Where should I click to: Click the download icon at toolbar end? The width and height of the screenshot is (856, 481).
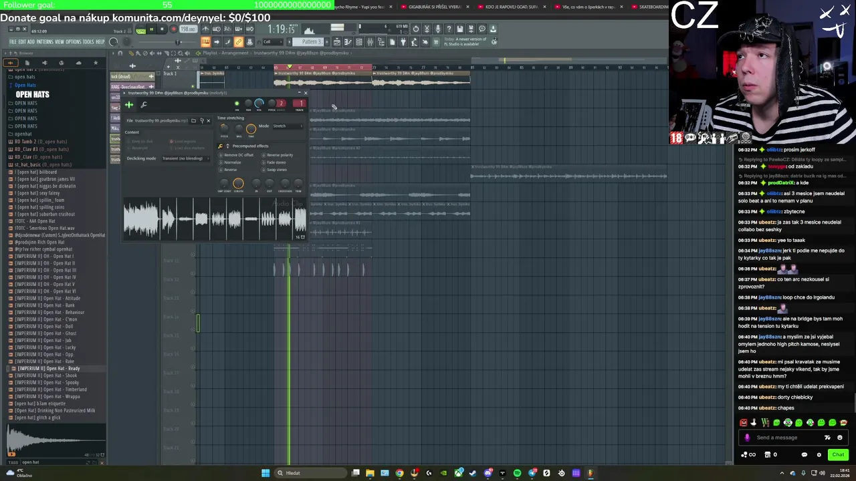[x=493, y=29]
